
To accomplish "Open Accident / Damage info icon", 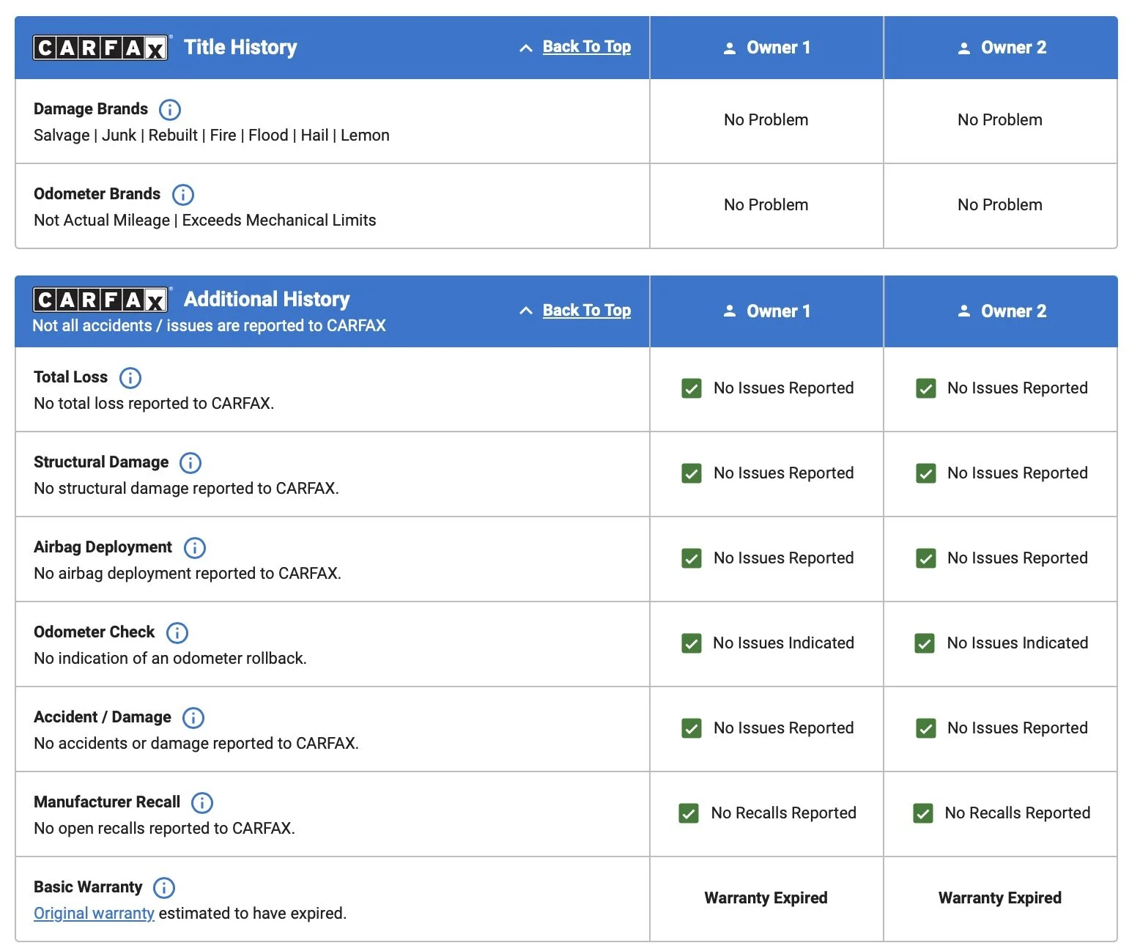I will click(193, 718).
